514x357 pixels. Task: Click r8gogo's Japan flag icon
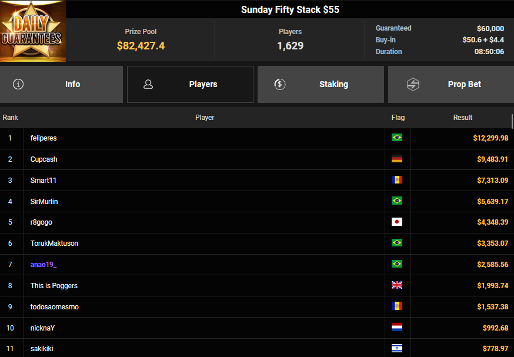coord(397,222)
